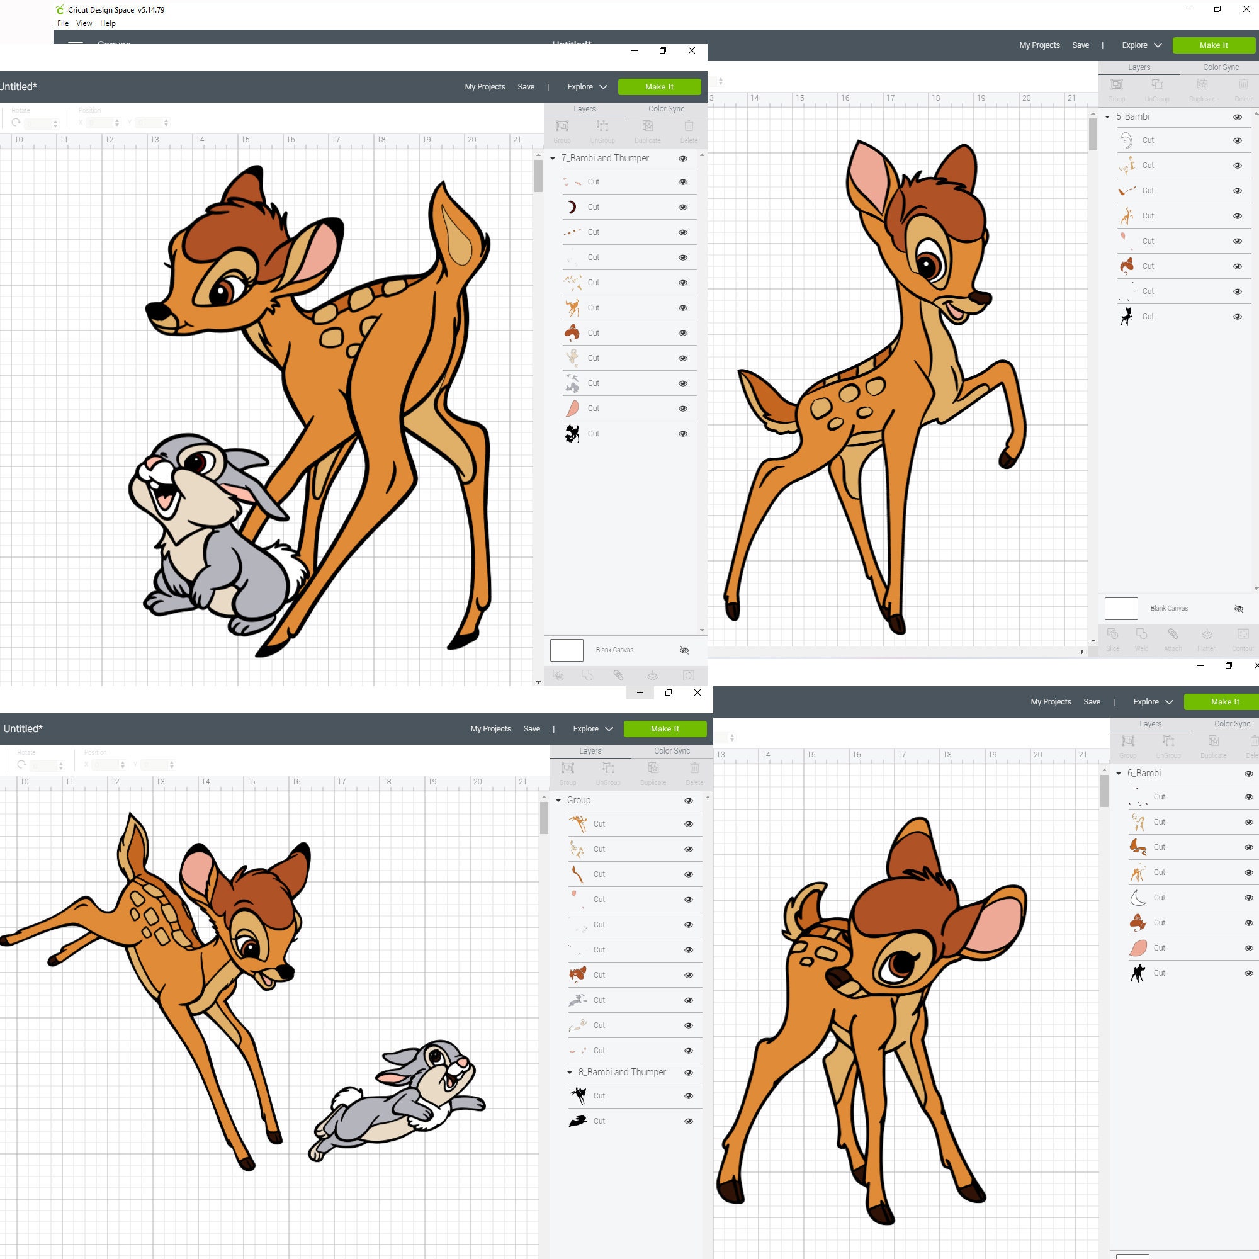The image size is (1259, 1259).
Task: Toggle visibility of 8_Bambi and Thumper group
Action: 689,1072
